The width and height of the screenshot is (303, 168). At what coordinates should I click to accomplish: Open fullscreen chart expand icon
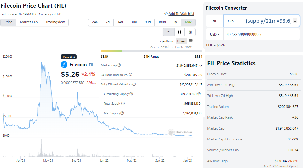pyautogui.click(x=190, y=32)
